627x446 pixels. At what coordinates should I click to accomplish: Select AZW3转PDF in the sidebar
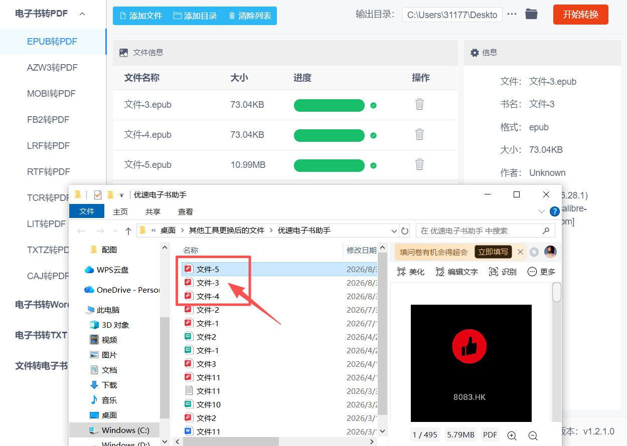coord(52,68)
